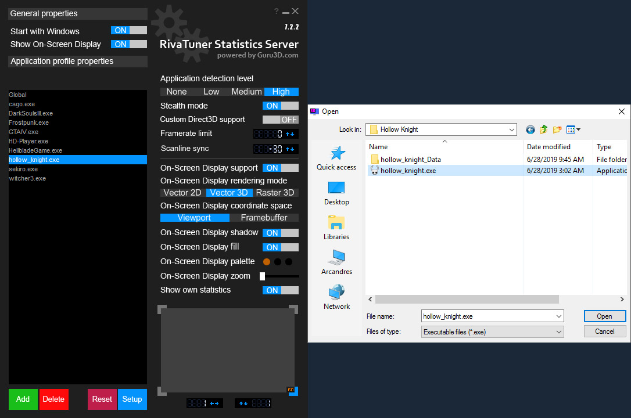Image resolution: width=631 pixels, height=418 pixels.
Task: Turn off On-Screen Display shadow
Action: (x=281, y=233)
